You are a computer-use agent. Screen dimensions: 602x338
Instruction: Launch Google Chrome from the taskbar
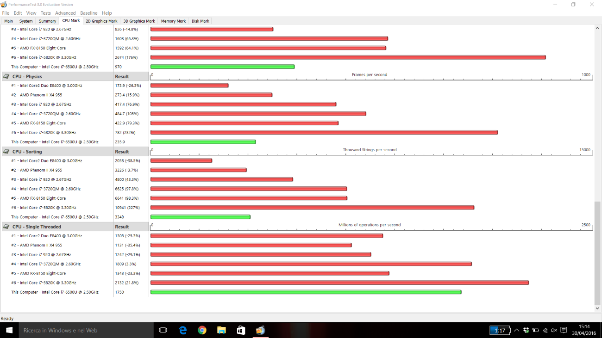(202, 330)
